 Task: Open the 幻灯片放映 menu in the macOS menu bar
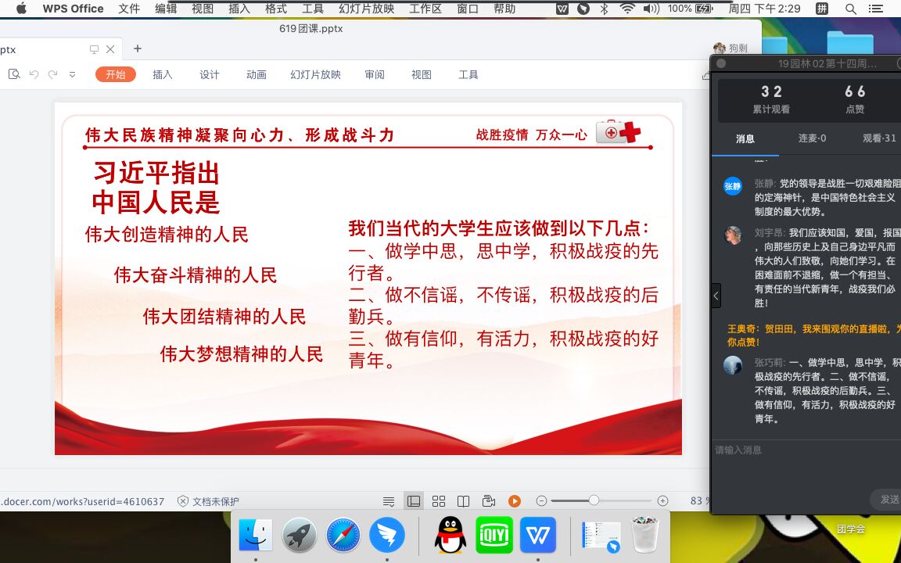click(367, 9)
